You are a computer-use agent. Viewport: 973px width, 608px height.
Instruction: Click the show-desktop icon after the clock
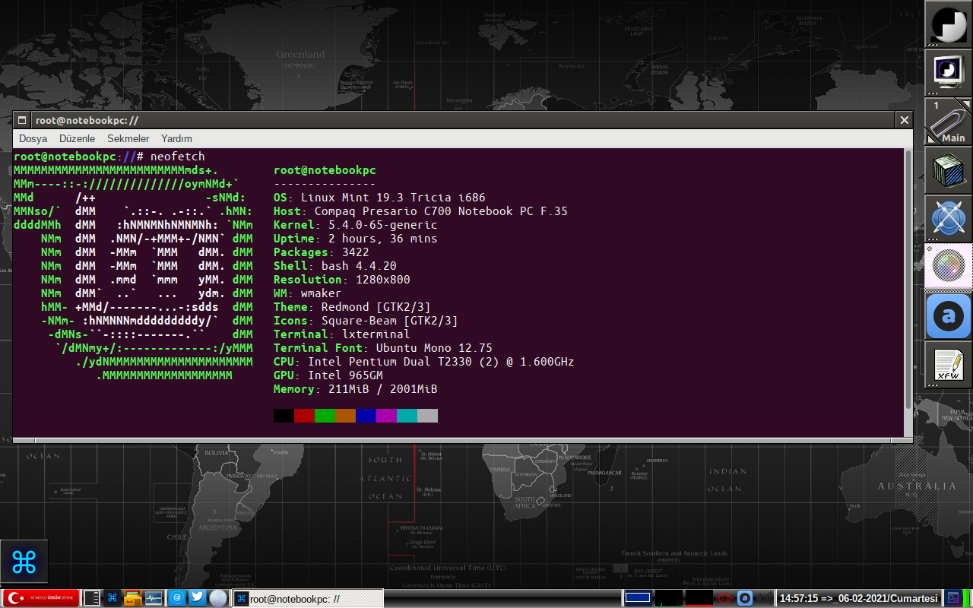click(x=953, y=598)
